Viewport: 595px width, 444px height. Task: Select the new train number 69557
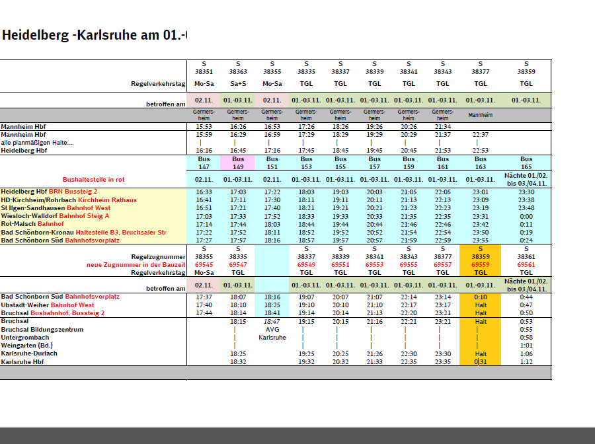point(443,265)
